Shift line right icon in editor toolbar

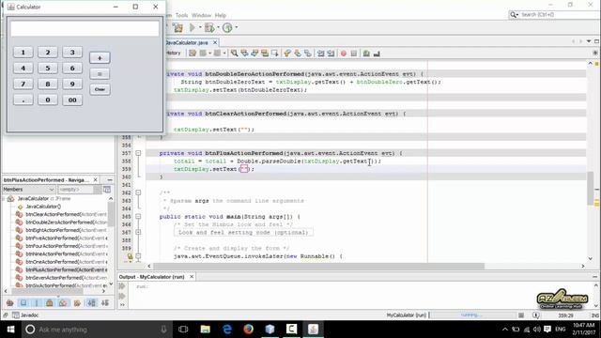(331, 54)
